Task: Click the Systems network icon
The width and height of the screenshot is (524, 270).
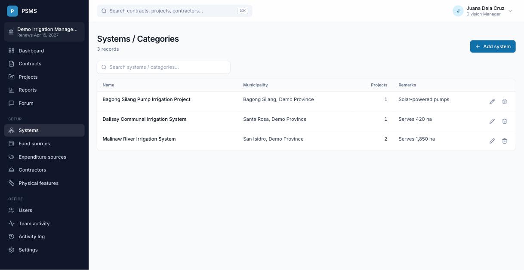Action: [x=12, y=130]
